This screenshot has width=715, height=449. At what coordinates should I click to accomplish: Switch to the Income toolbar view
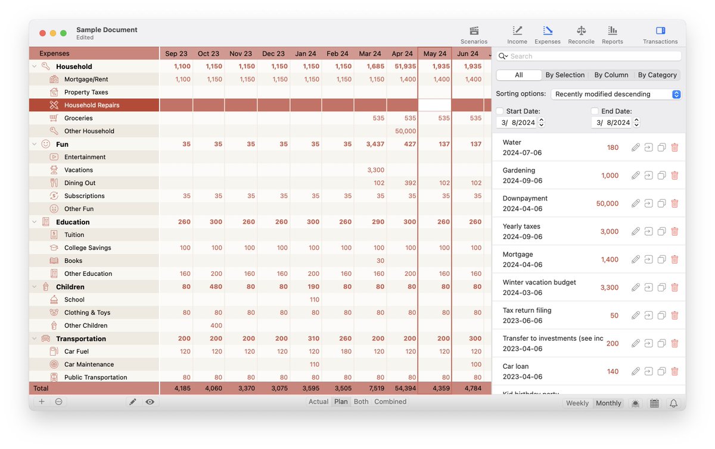[517, 33]
